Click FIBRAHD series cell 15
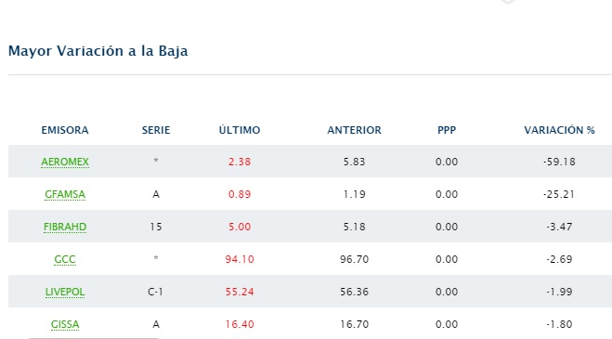This screenshot has width=612, height=339. point(156,227)
